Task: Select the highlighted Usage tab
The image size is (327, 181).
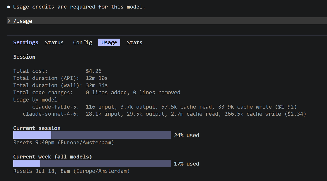Action: (x=109, y=42)
